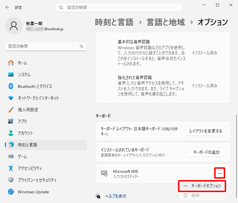Open the more options button for Microsoft IME
The height and width of the screenshot is (203, 238).
point(220,173)
